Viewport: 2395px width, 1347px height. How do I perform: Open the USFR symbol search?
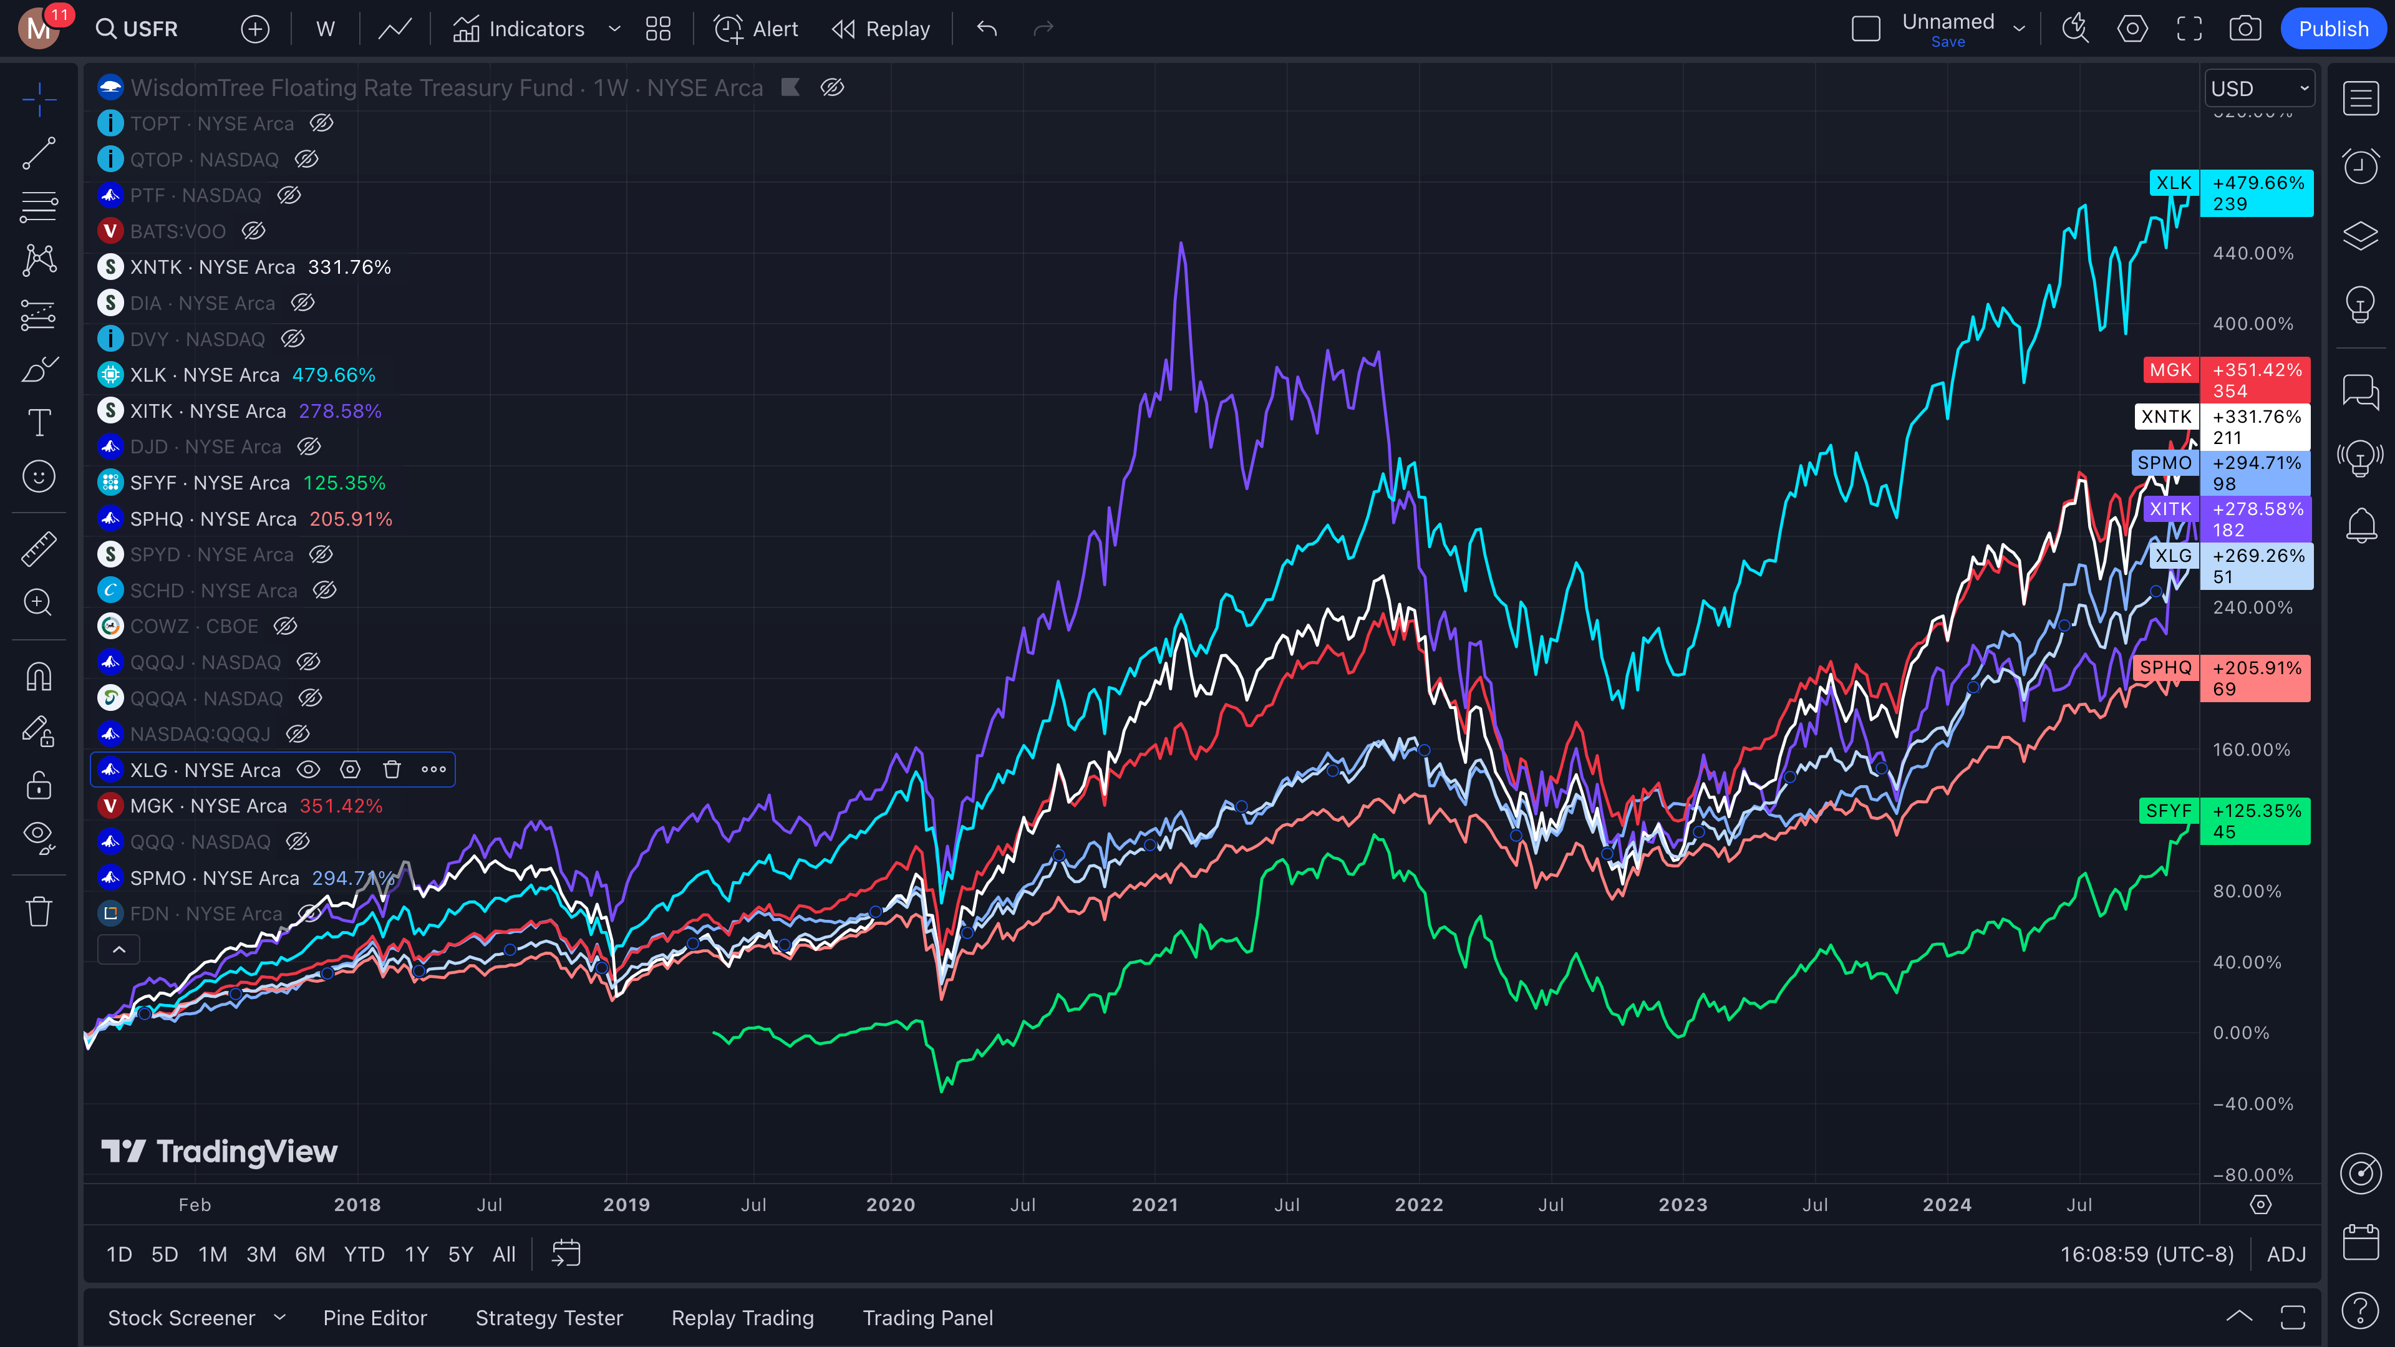(x=137, y=29)
